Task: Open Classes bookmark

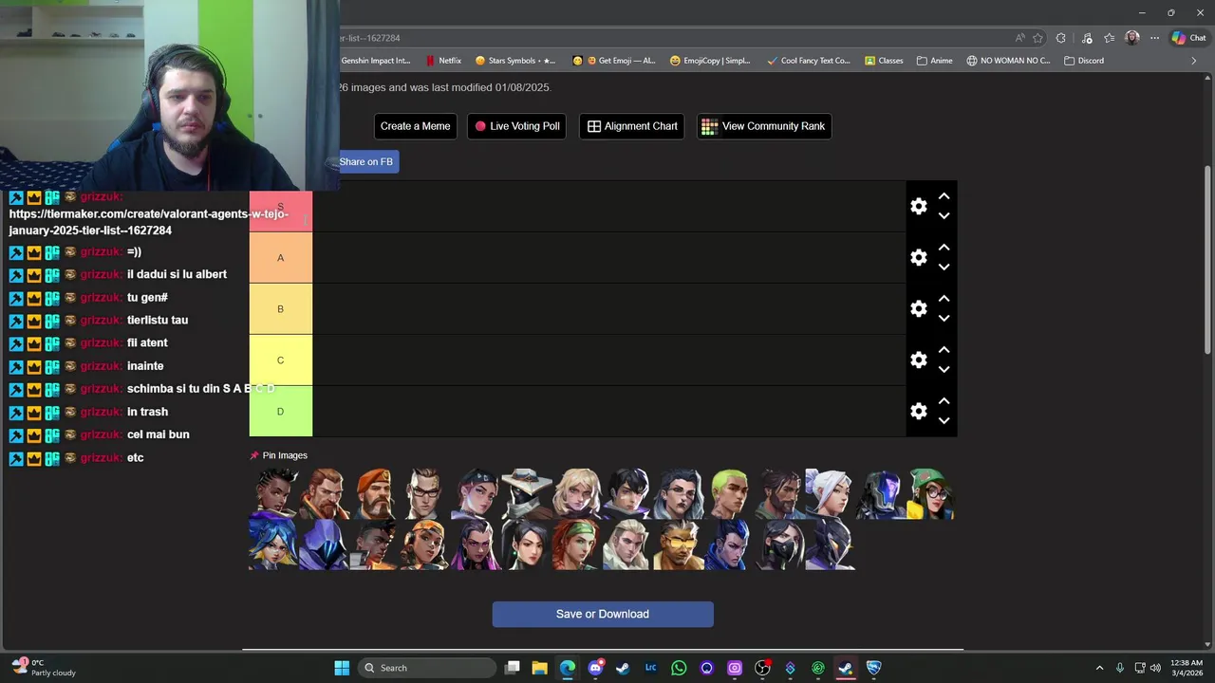Action: 884,61
